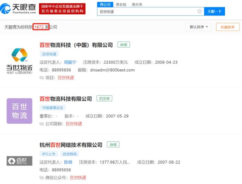Open 百世物流科技有限公司 company page
This screenshot has height=184, width=242.
click(x=66, y=99)
